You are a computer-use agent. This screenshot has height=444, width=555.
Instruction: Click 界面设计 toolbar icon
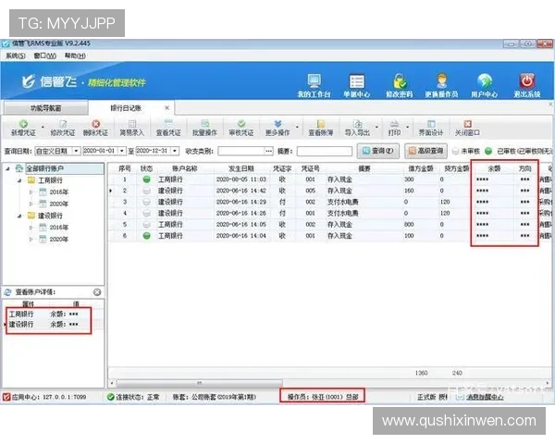click(x=431, y=124)
